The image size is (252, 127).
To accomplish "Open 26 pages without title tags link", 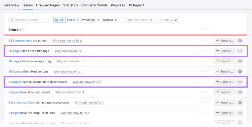I will [x=15, y=51].
